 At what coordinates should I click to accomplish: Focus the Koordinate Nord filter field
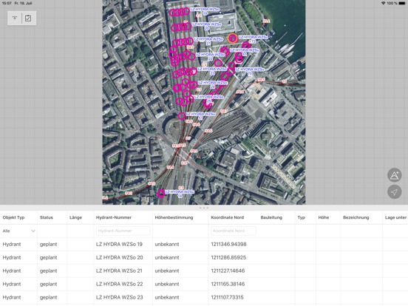click(234, 231)
